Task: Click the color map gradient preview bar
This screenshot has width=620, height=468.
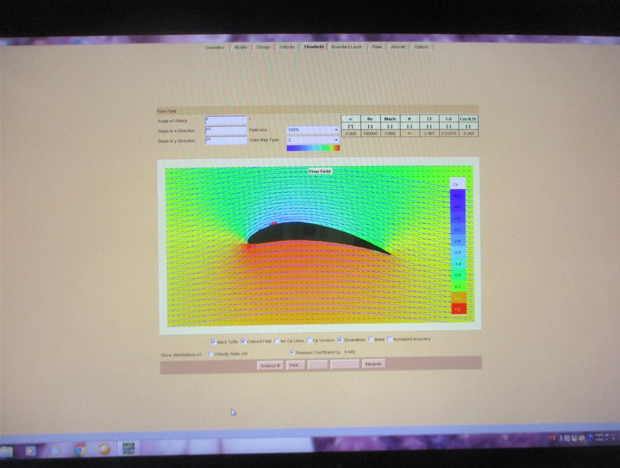Action: click(x=313, y=148)
